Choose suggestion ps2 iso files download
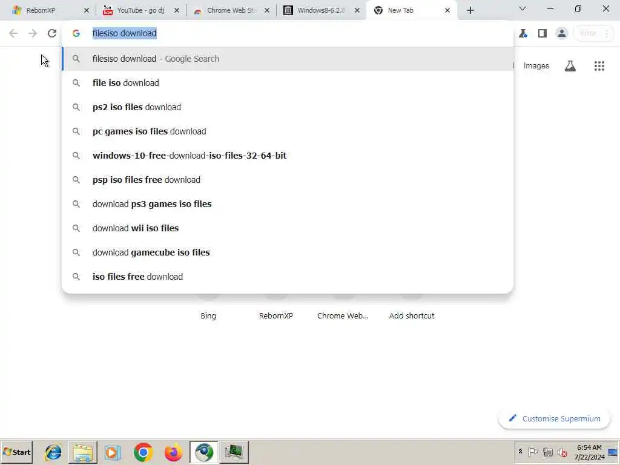620x465 pixels. [x=288, y=107]
